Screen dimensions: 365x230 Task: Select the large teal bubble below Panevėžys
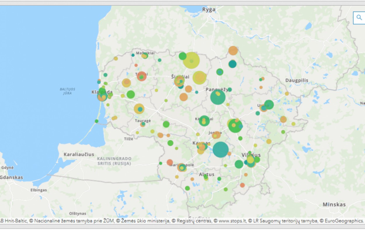(218, 97)
